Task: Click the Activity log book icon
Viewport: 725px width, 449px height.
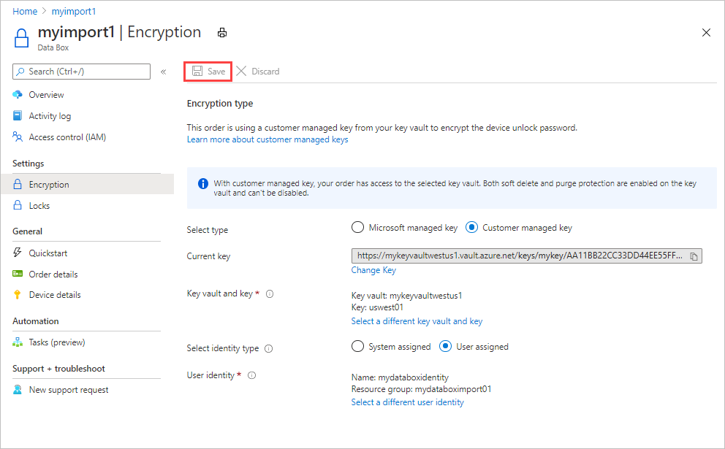Action: pos(18,115)
